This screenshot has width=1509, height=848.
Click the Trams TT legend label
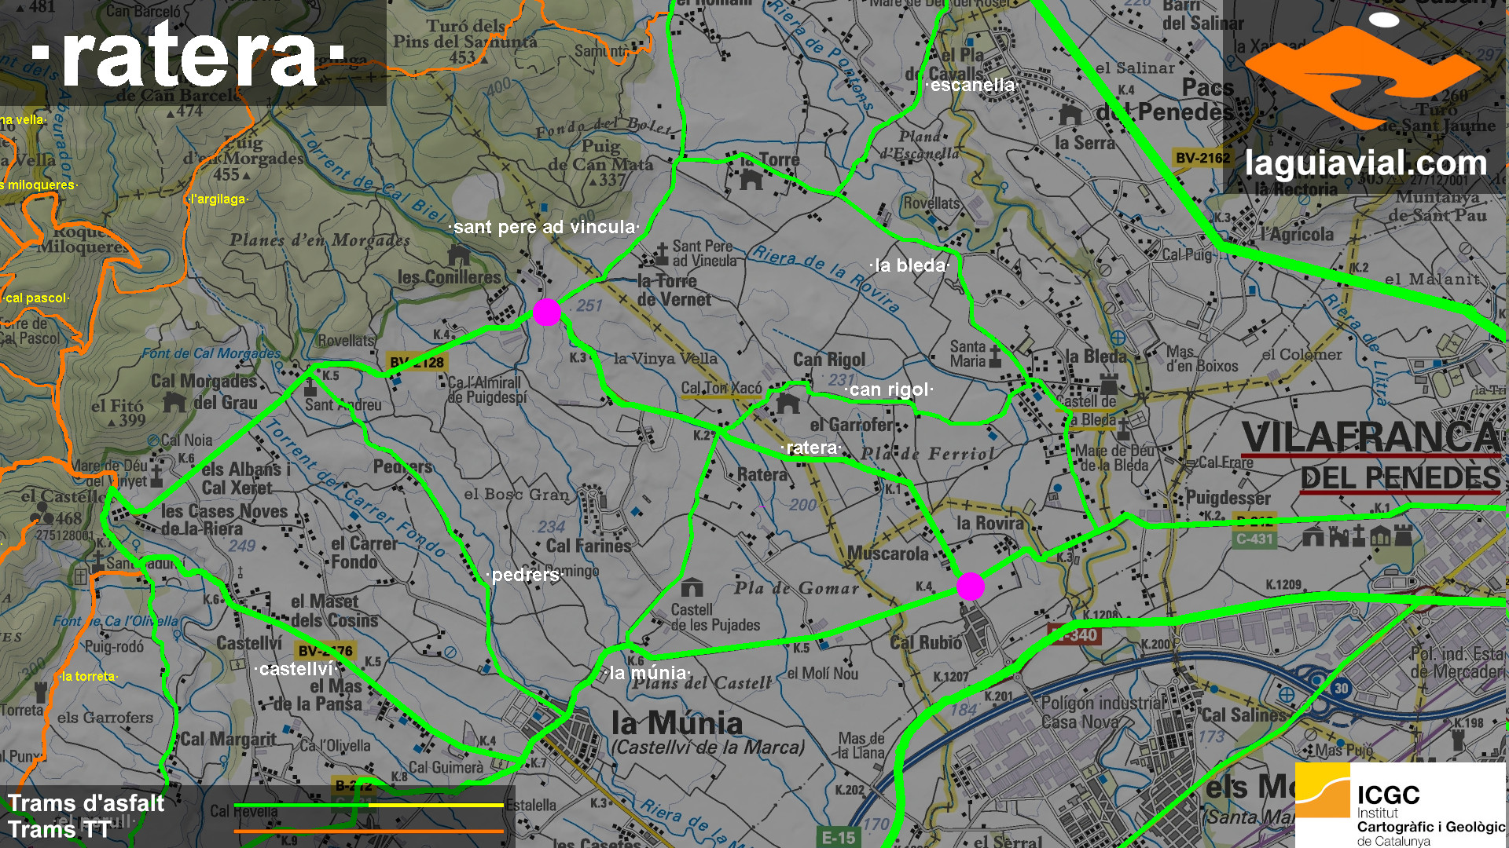pos(60,830)
